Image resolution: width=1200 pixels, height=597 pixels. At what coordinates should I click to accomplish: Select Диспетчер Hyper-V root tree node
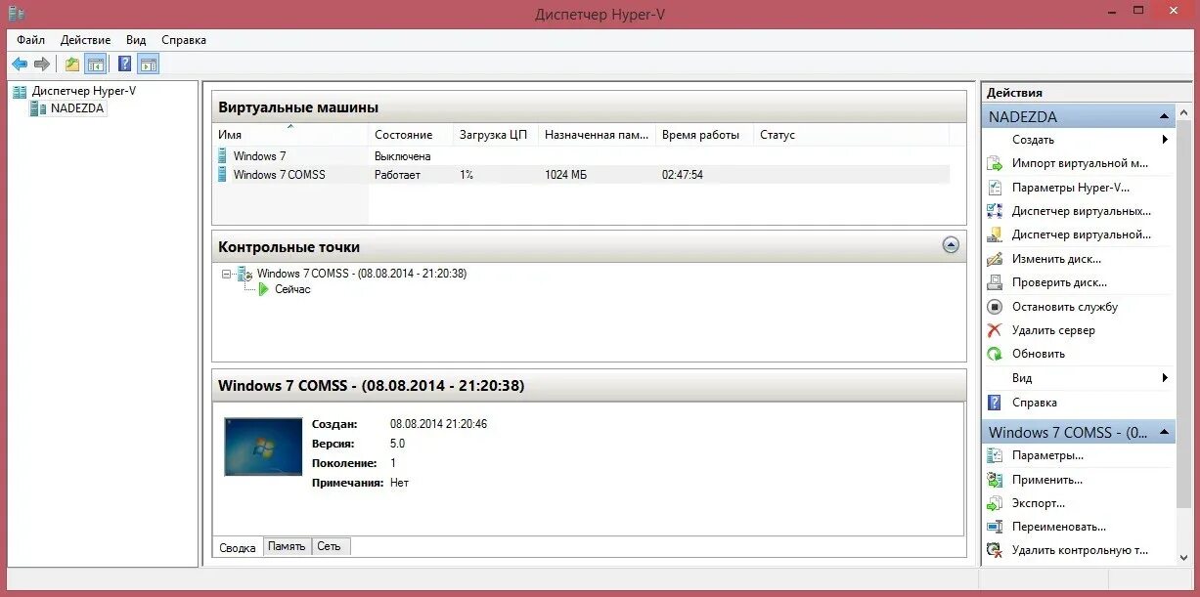(x=84, y=91)
